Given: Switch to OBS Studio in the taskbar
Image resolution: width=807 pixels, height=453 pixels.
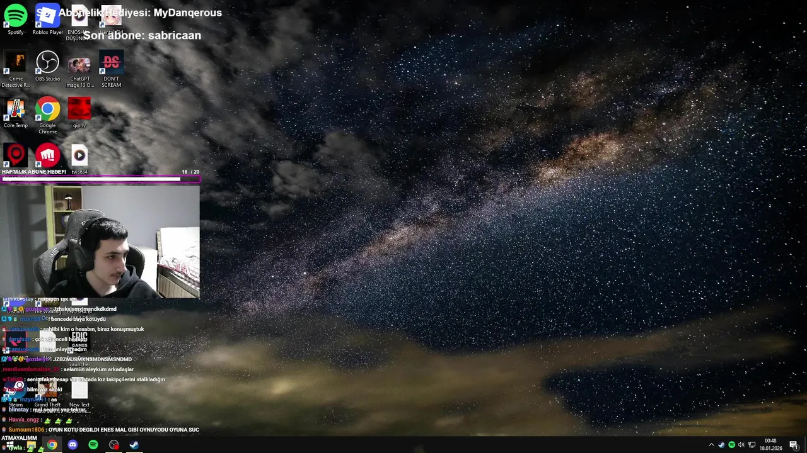Looking at the screenshot, I should coord(113,445).
